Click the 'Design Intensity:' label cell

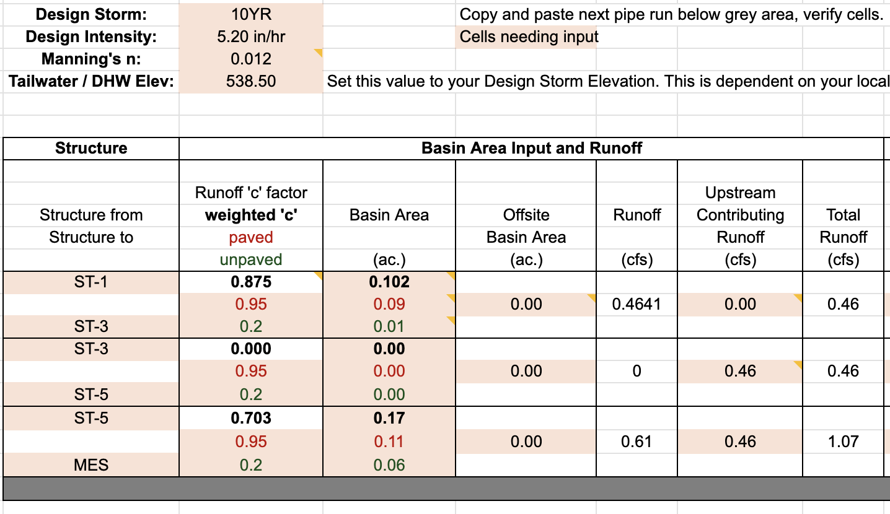91,37
